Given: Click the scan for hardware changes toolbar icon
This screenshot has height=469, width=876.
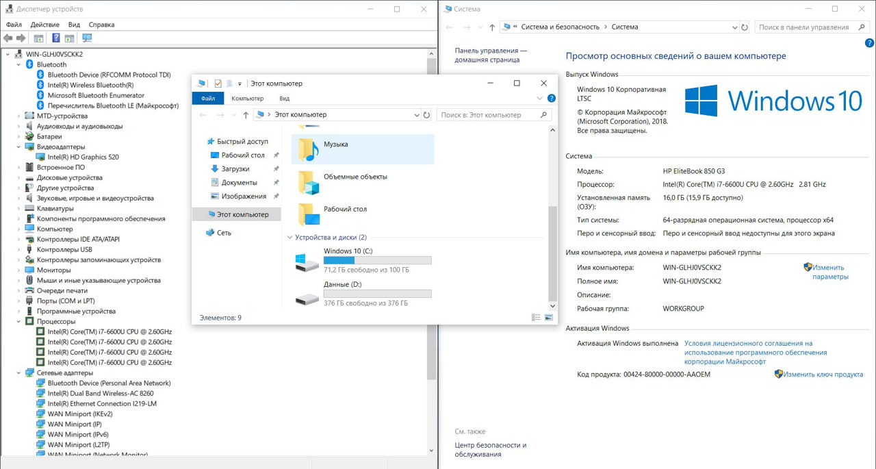Looking at the screenshot, I should pos(87,38).
